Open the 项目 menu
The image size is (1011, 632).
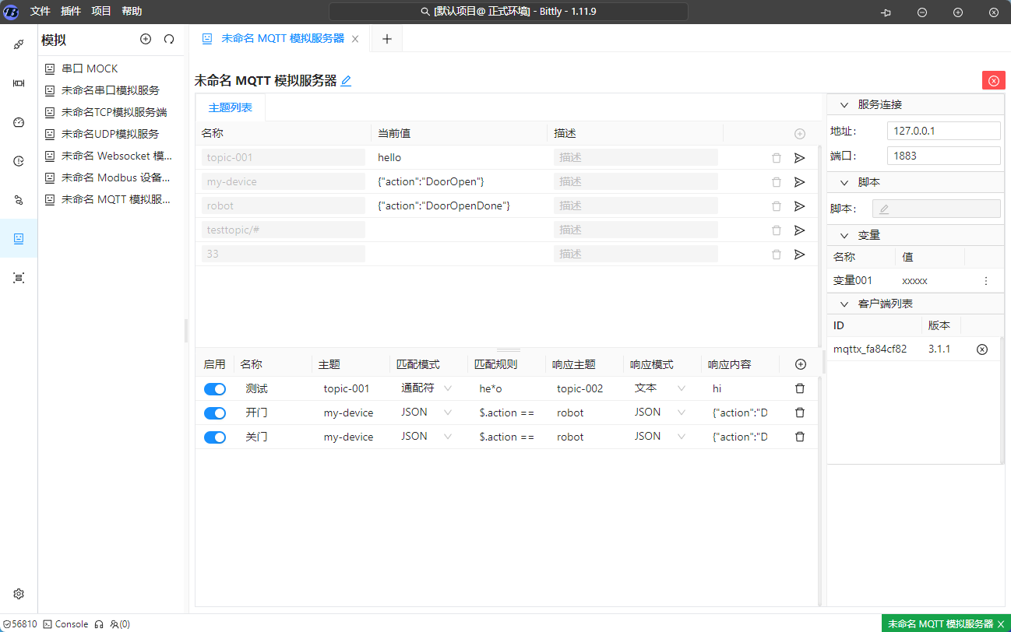pos(102,11)
